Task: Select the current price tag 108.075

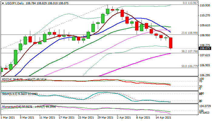Action: click(x=205, y=48)
